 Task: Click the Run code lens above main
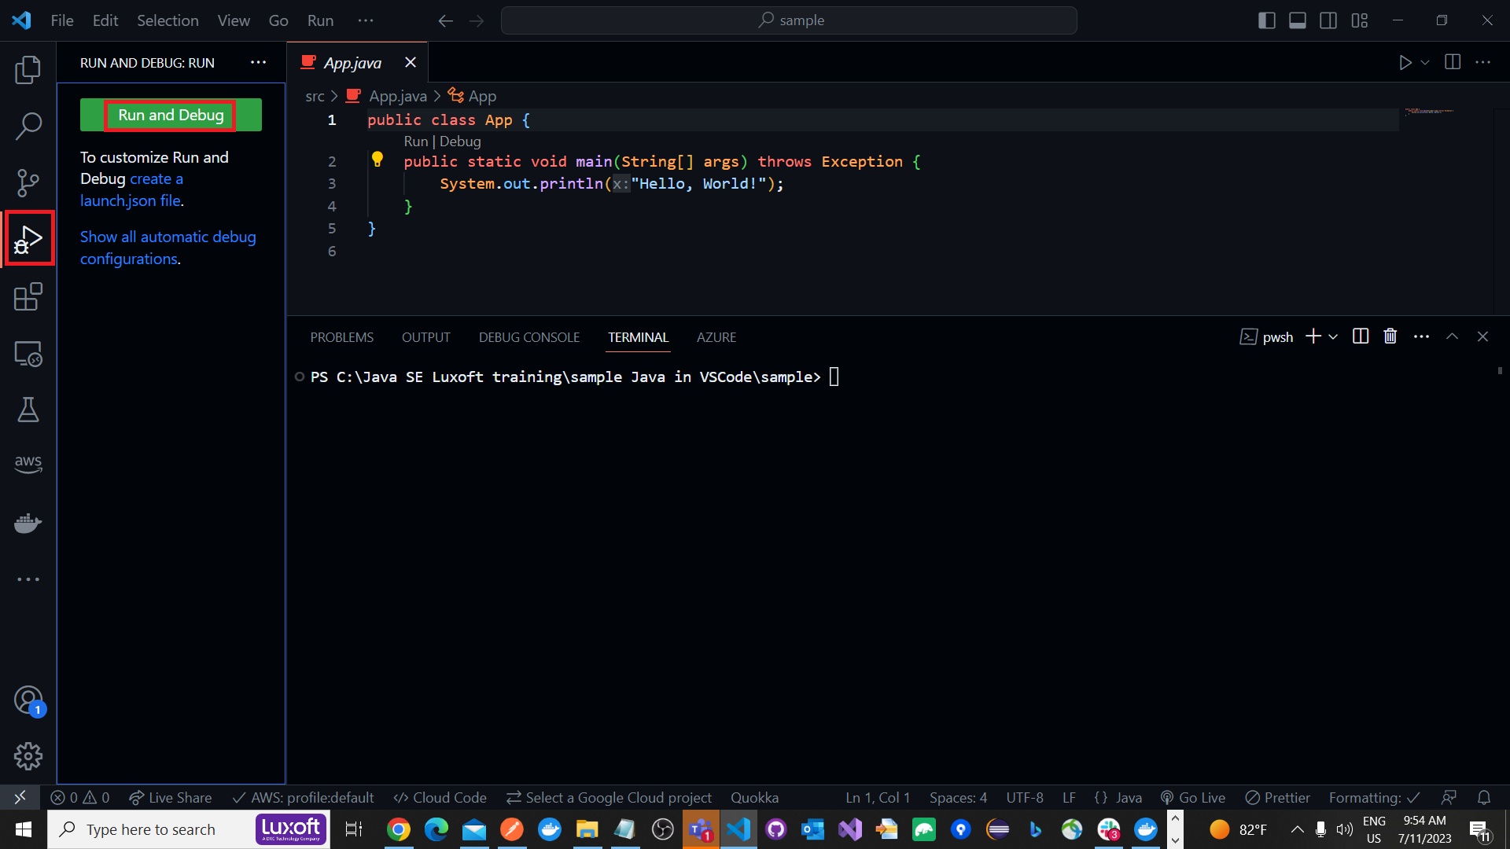click(416, 141)
